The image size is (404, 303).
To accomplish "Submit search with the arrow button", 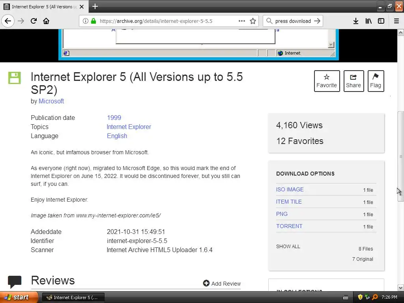I will click(x=317, y=21).
